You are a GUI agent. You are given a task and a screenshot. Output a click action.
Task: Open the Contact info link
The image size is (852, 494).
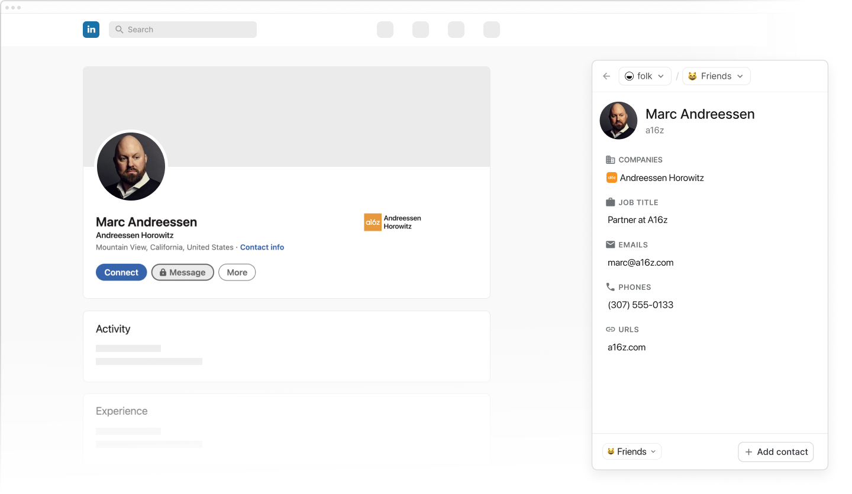[262, 247]
